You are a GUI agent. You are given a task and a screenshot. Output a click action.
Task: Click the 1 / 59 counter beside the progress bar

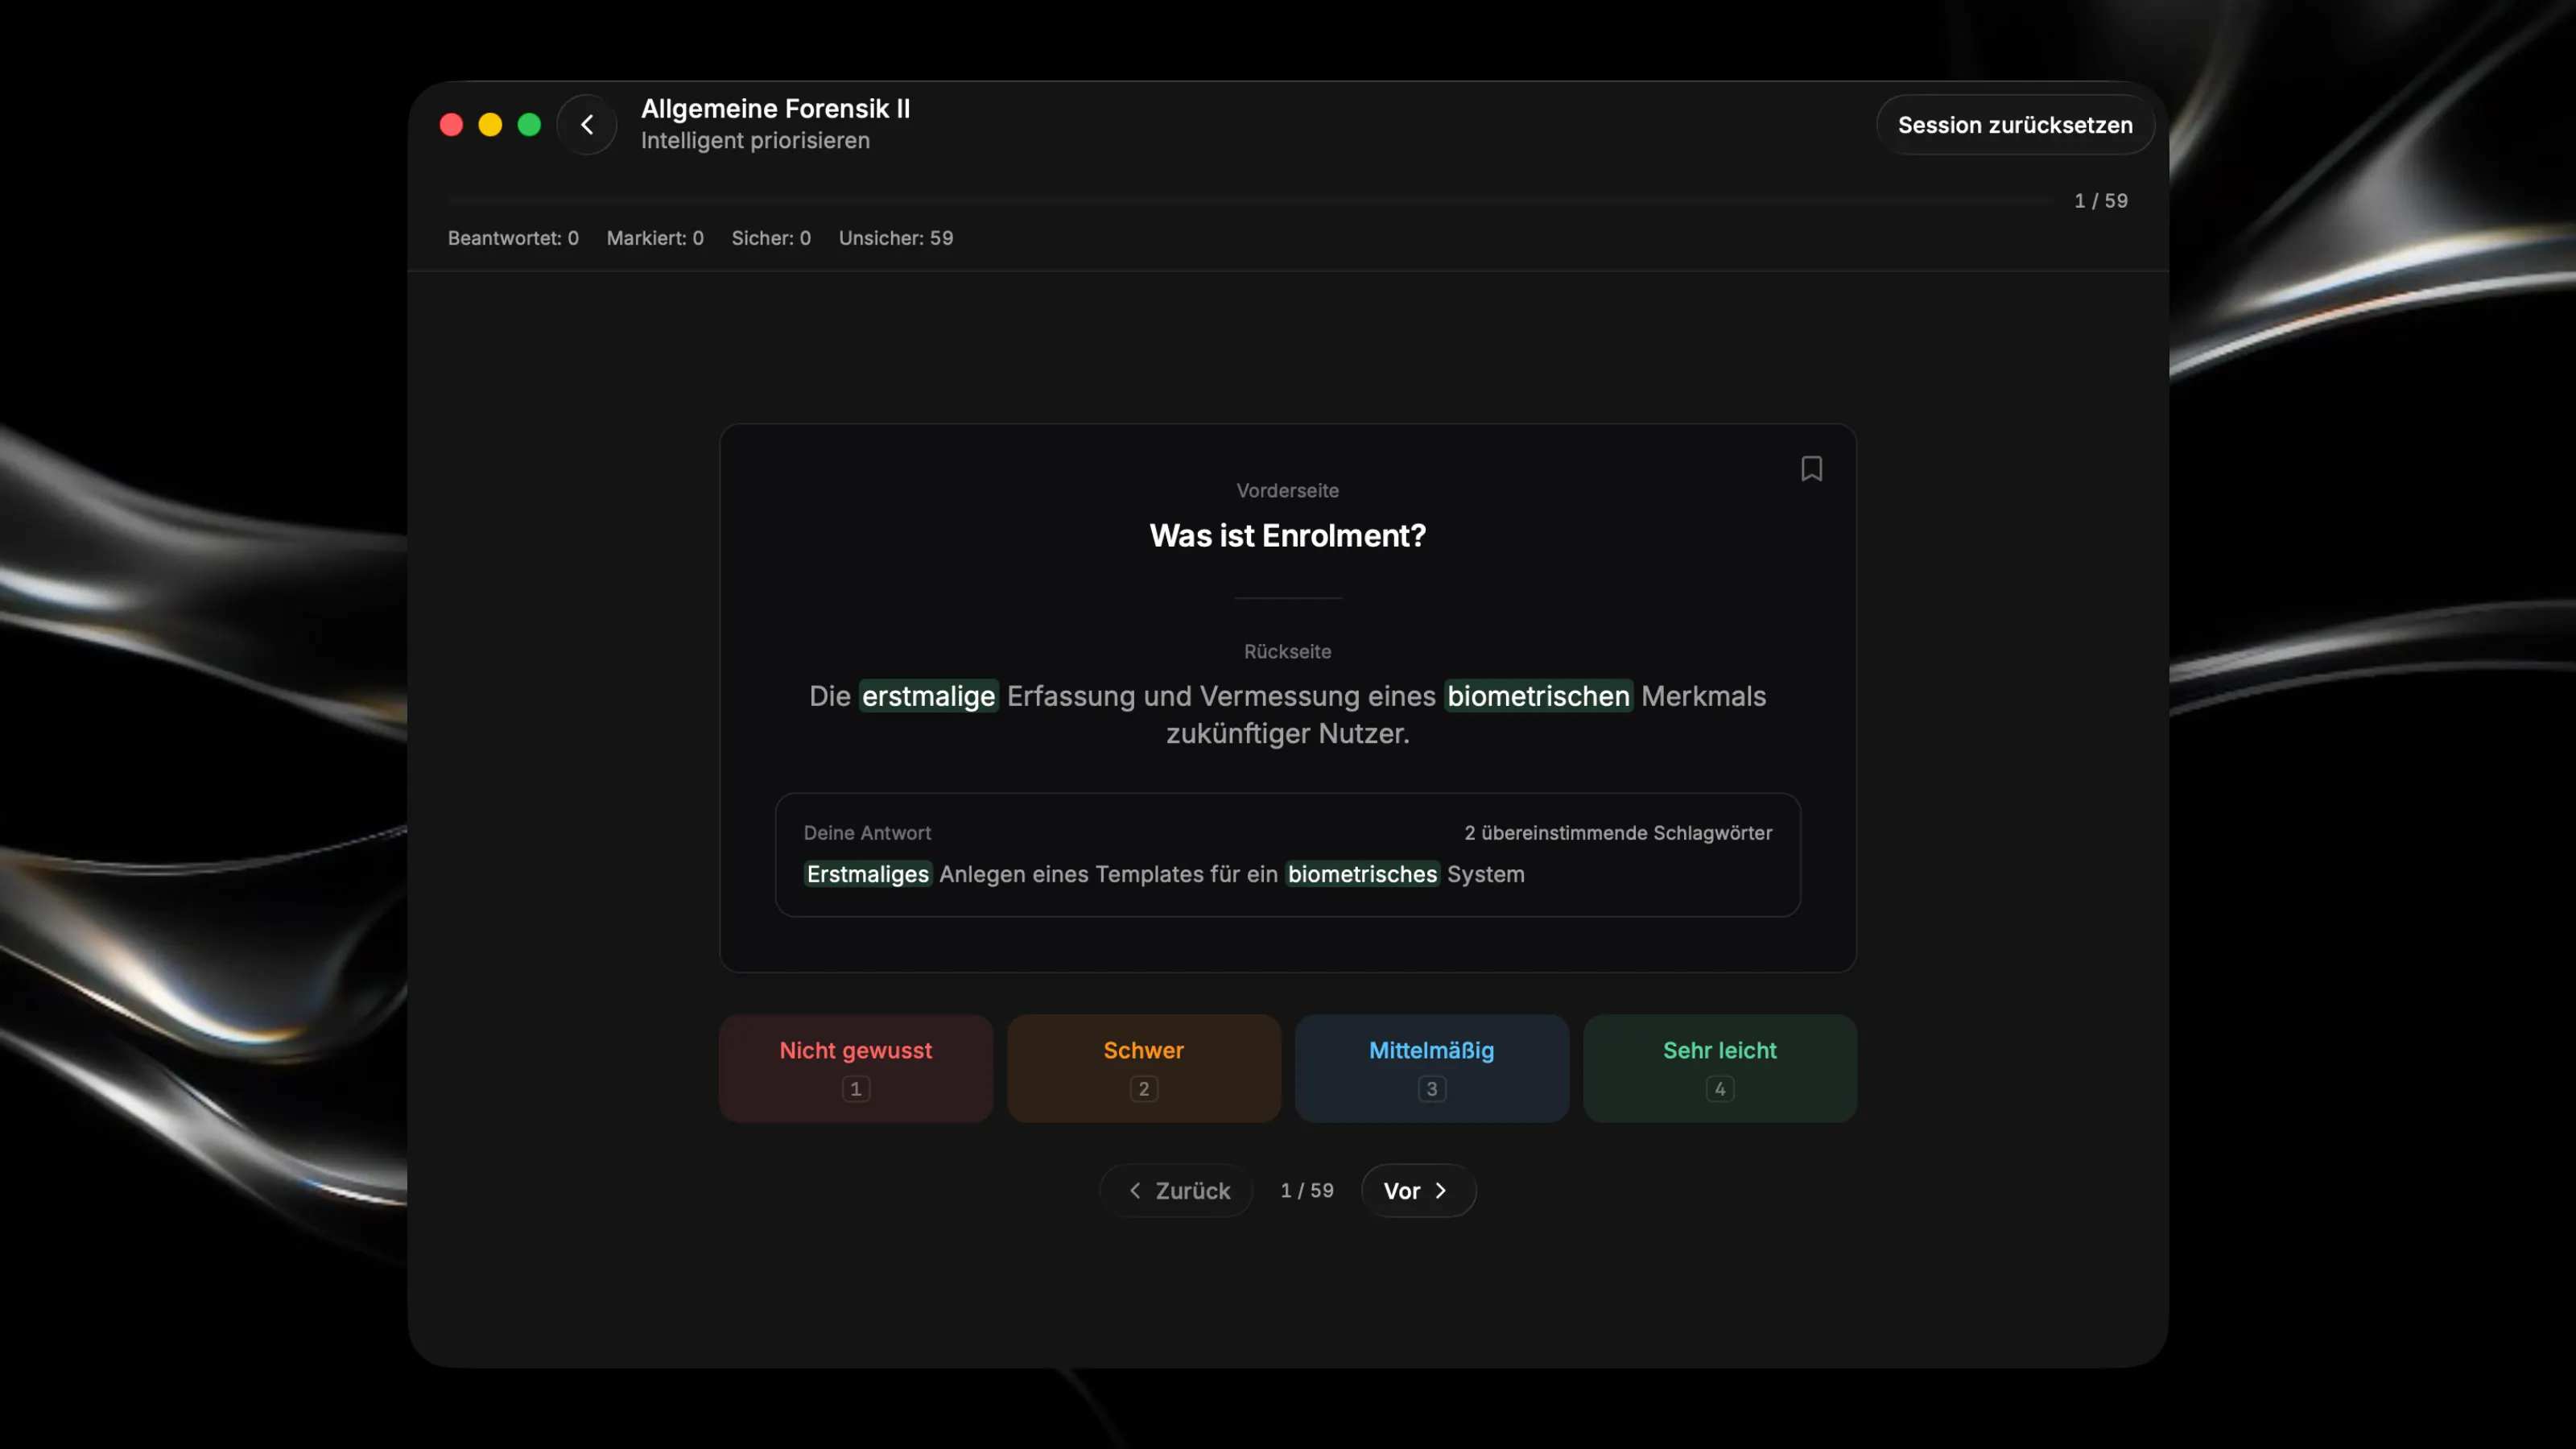pyautogui.click(x=2101, y=201)
